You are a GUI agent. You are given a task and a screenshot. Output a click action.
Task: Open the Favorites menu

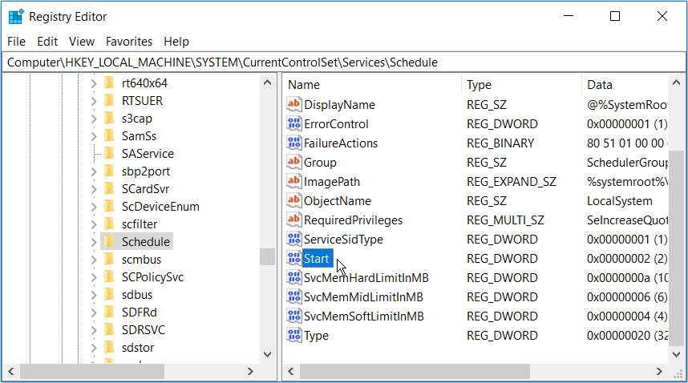(x=129, y=42)
